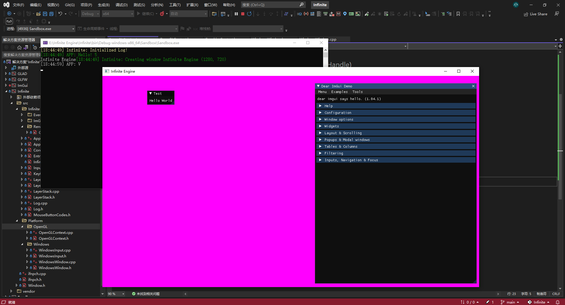Open the 90 % zoom dropdown
Screen dimensions: 565x305
116,294
